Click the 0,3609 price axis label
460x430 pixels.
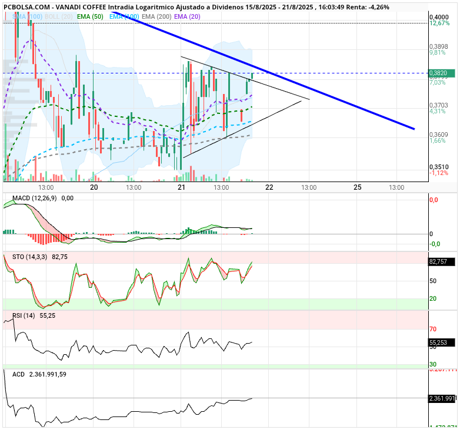click(x=439, y=135)
